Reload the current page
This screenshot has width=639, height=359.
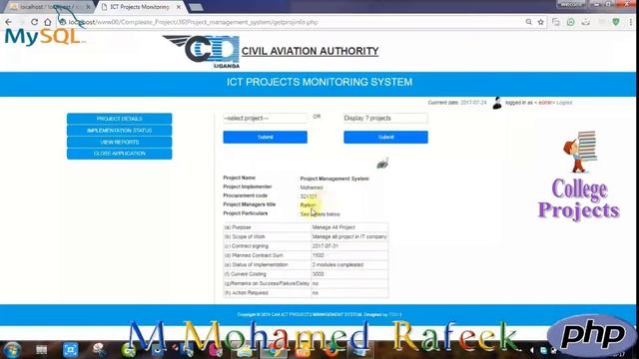click(x=34, y=22)
